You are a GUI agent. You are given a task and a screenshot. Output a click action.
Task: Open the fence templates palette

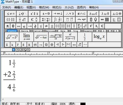point(10,20)
